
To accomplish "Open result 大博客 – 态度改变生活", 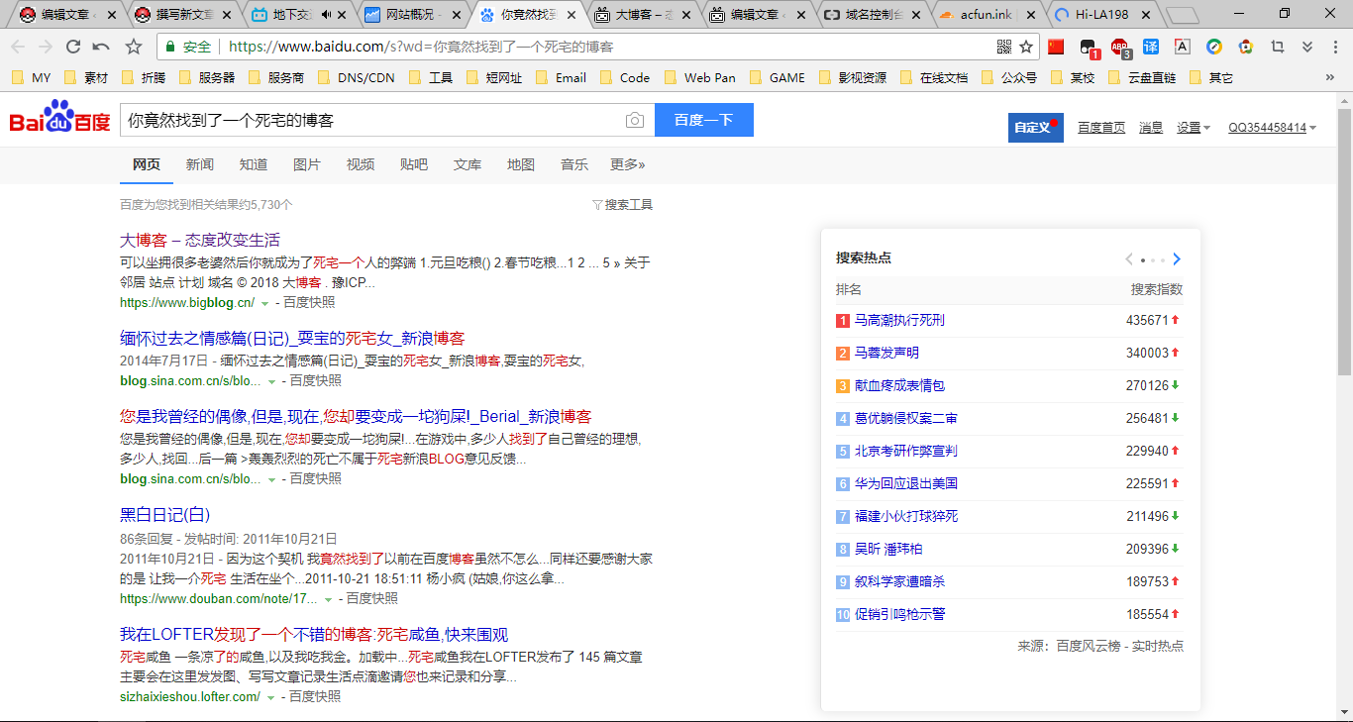I will pyautogui.click(x=200, y=240).
